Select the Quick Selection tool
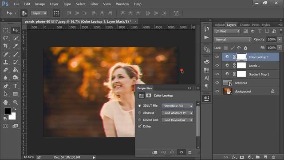Image resolution: width=284 pixels, height=160 pixels. click(x=16, y=38)
